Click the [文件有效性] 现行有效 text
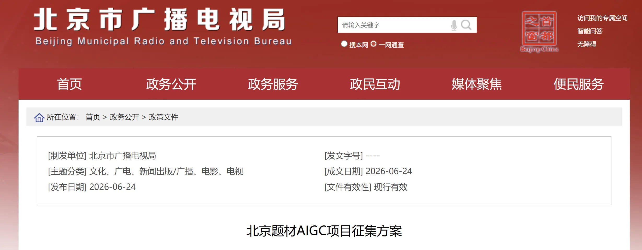The image size is (642, 250). (366, 187)
